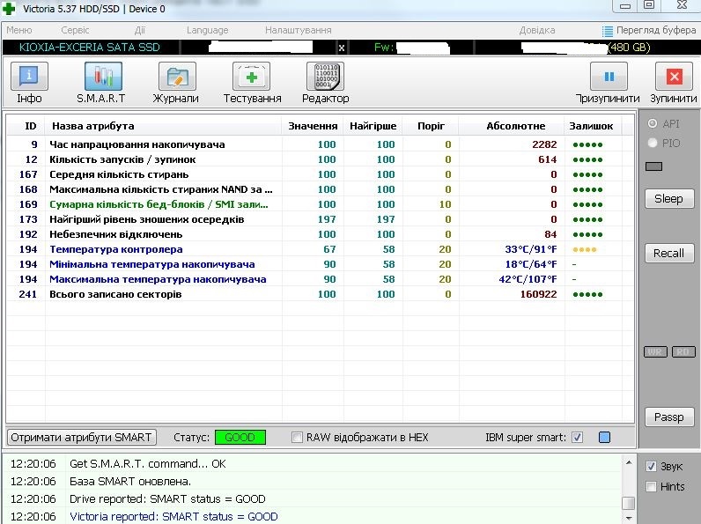Viewport: 701px width, 524px height.
Task: Click the Victoria green cross app icon
Action: (x=9, y=8)
